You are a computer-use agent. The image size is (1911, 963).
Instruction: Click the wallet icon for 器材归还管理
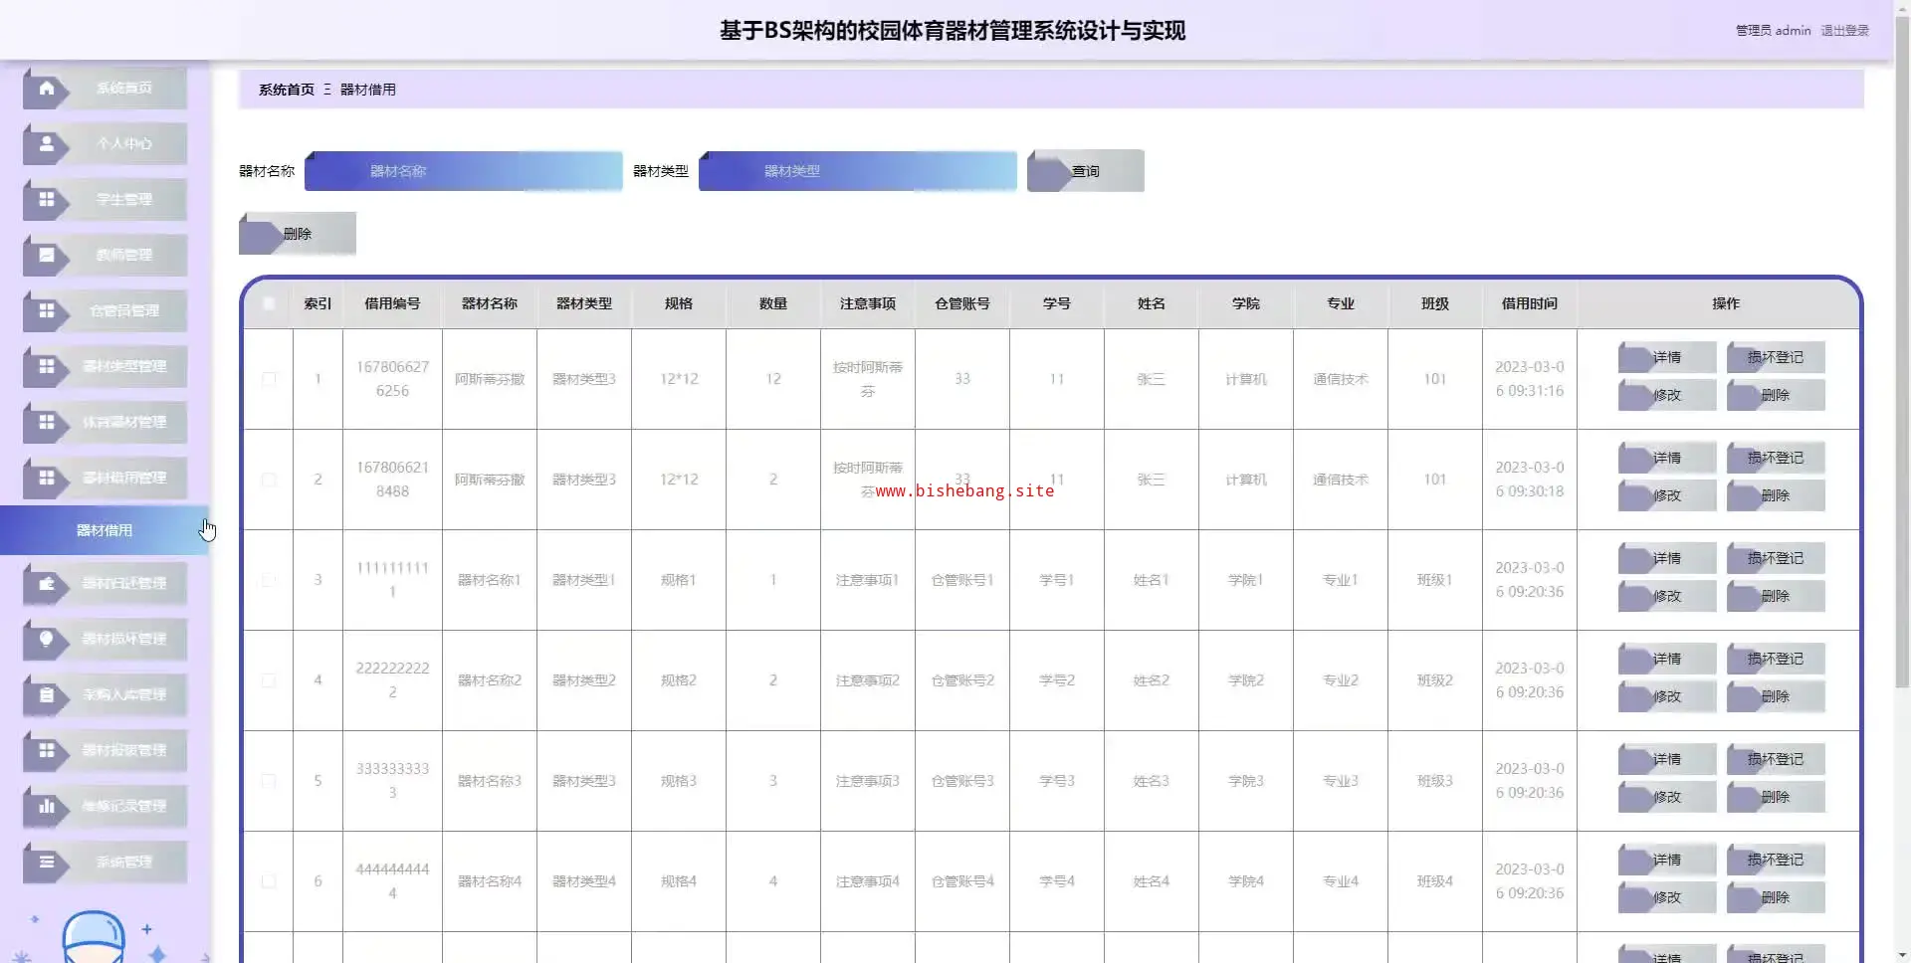(x=46, y=584)
